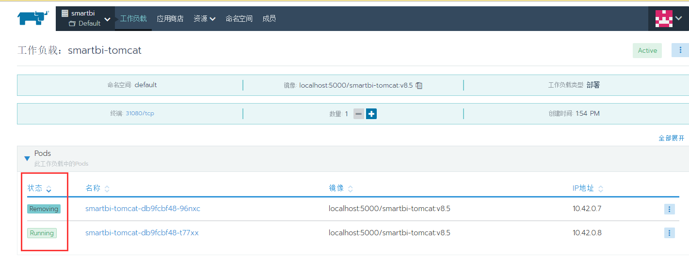Click the namespace value default

pyautogui.click(x=146, y=85)
